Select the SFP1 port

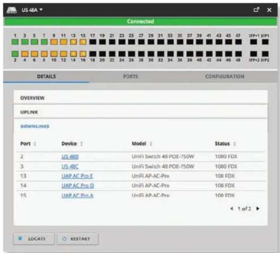point(265,42)
